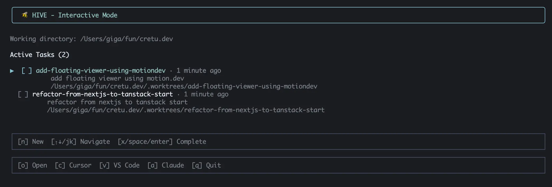This screenshot has width=552, height=187.
Task: Click the [o] Open option
Action: tap(32, 165)
